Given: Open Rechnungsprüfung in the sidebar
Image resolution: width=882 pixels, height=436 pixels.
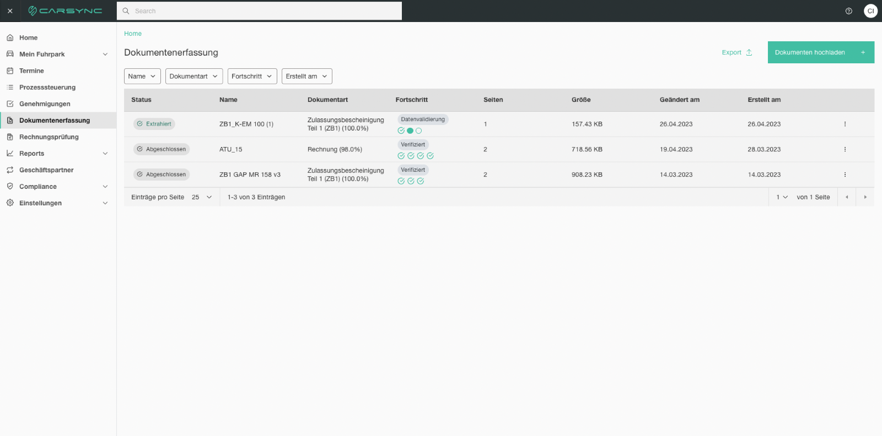Looking at the screenshot, I should 58,137.
